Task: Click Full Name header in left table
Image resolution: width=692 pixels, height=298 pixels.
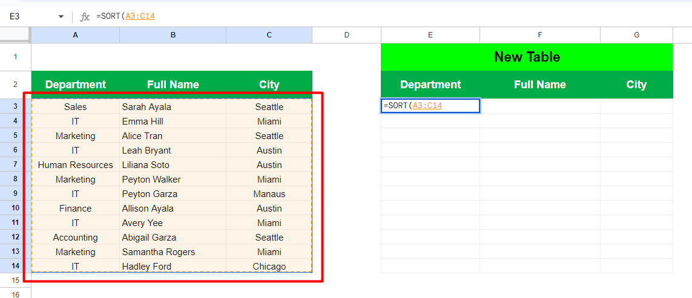Action: click(x=173, y=85)
